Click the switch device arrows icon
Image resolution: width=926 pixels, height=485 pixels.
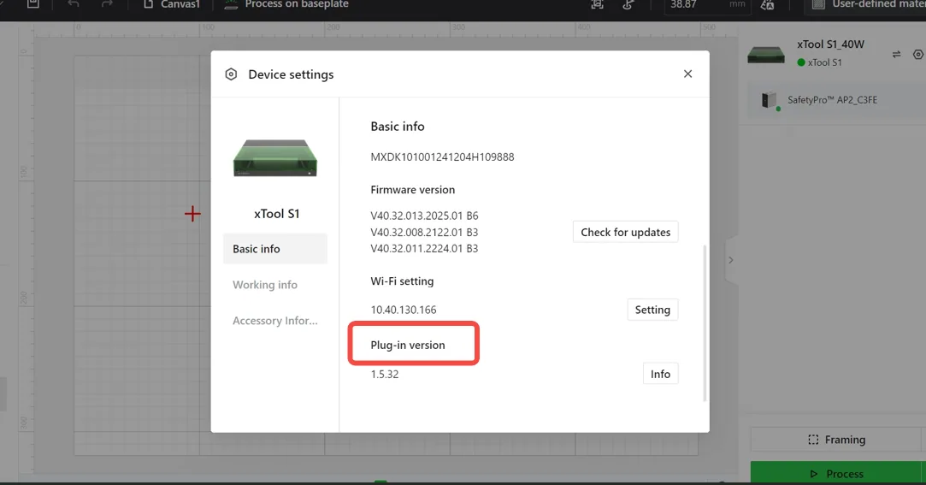coord(896,55)
